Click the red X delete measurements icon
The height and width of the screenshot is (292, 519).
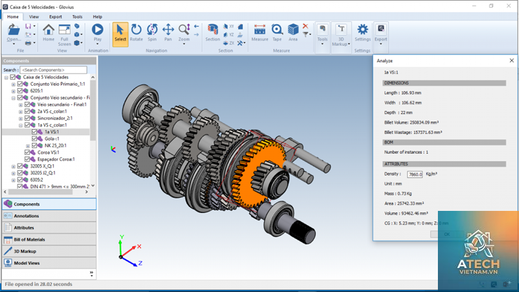click(305, 26)
